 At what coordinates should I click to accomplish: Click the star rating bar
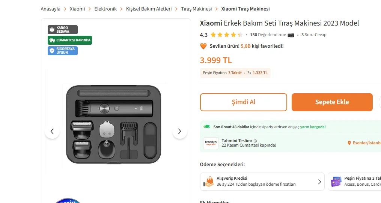click(226, 35)
